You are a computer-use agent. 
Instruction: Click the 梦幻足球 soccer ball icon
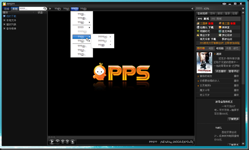coord(220,35)
